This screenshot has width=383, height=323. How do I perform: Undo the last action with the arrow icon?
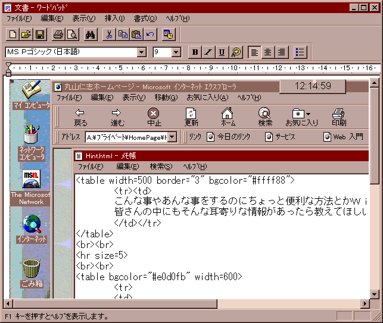[150, 35]
